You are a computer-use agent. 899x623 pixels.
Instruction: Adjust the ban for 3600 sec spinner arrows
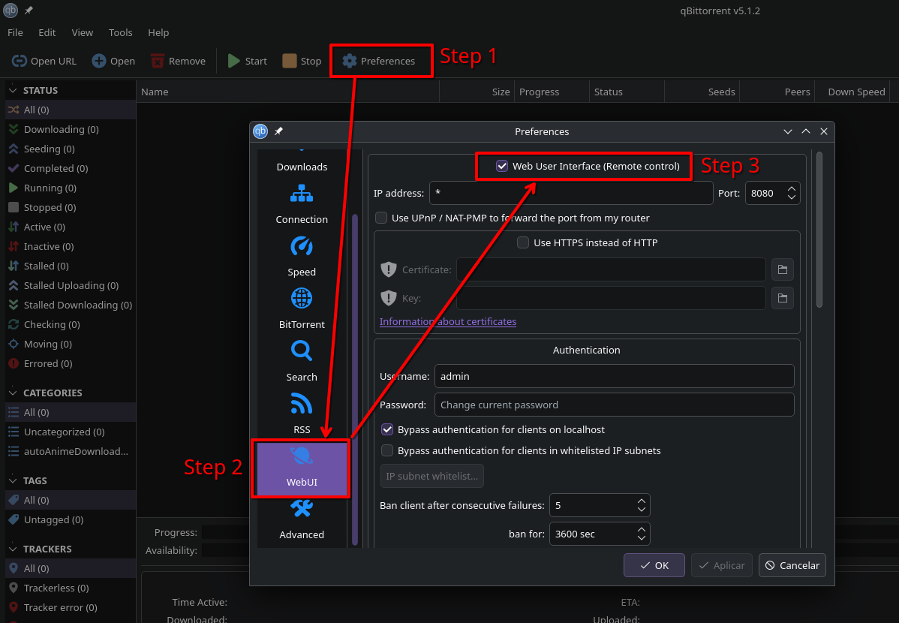(x=641, y=534)
